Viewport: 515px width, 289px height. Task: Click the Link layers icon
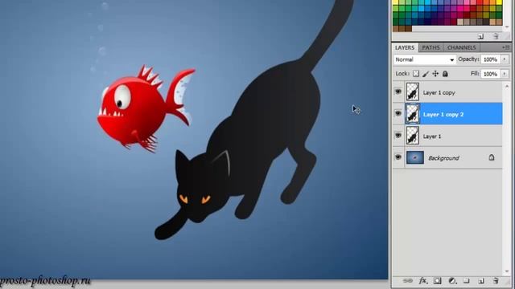[407, 281]
